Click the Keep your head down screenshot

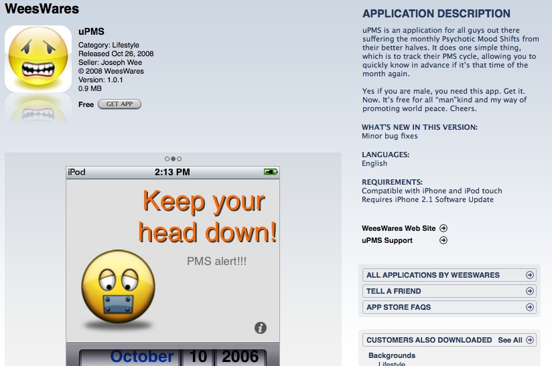(173, 254)
